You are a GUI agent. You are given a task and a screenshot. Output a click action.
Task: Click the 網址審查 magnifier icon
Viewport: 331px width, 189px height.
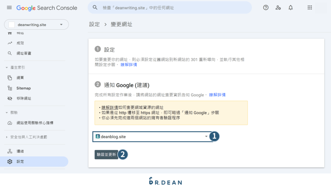click(x=10, y=53)
